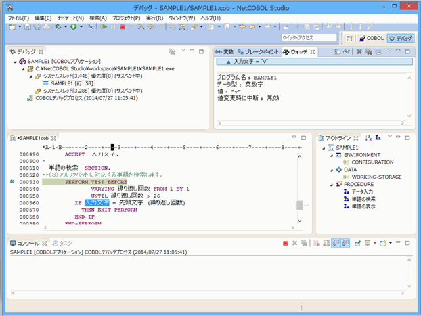Open the 実行(R) menu

[x=154, y=18]
